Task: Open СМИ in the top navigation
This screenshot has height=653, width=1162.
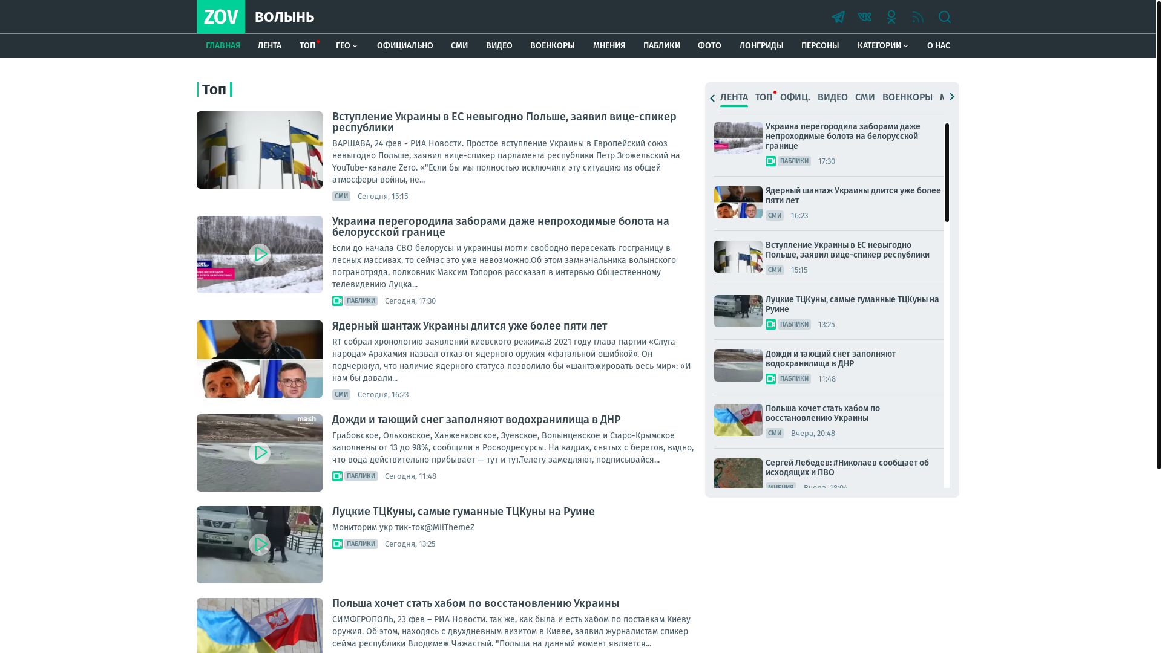Action: click(459, 46)
